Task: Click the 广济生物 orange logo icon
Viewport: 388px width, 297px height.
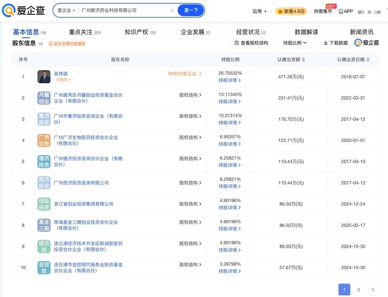Action: point(44,141)
